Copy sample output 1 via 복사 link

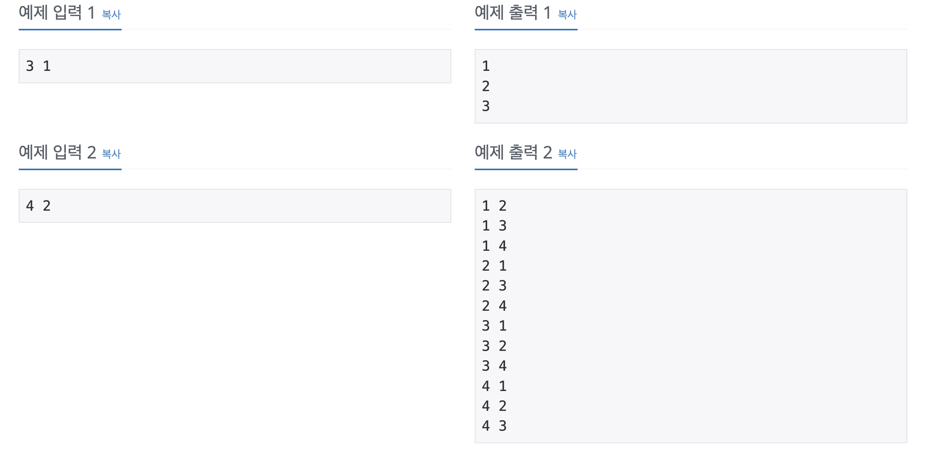(567, 15)
